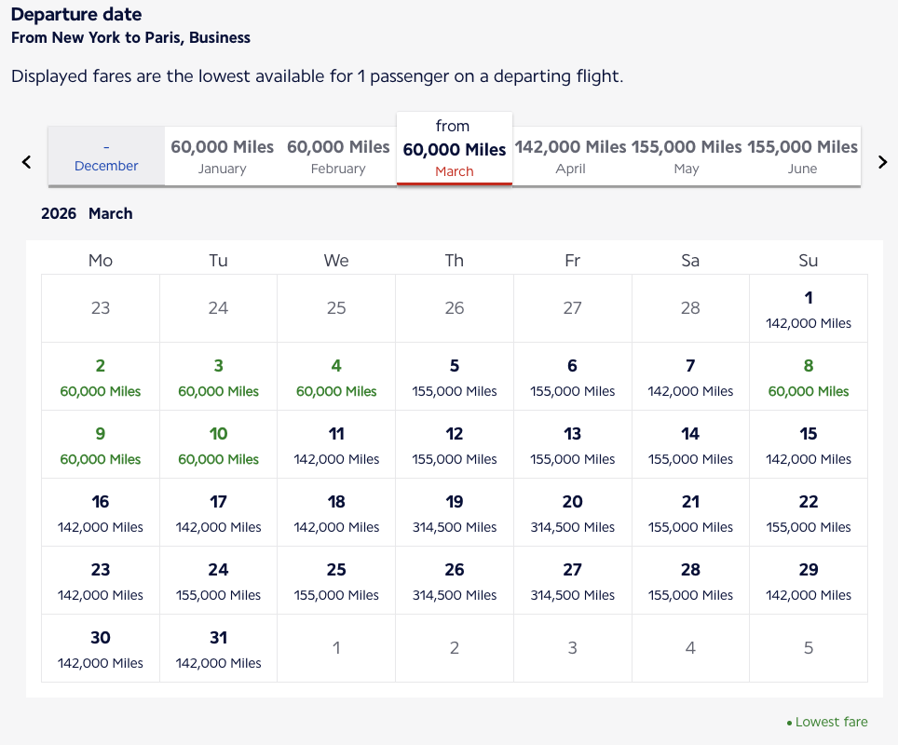Choose March 10 departure date
Viewport: 898px width, 745px height.
[x=218, y=445]
